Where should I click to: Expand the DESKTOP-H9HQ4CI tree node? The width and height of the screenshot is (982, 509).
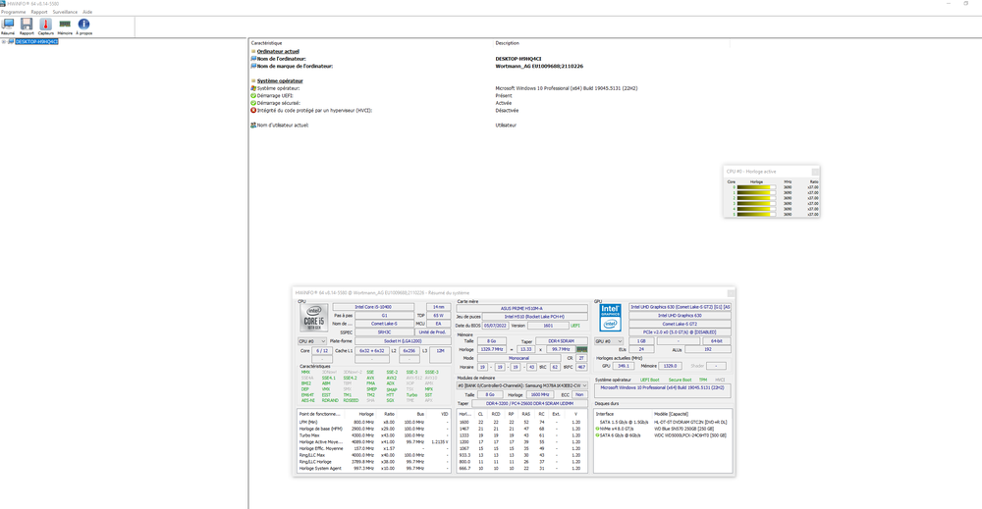coord(4,42)
